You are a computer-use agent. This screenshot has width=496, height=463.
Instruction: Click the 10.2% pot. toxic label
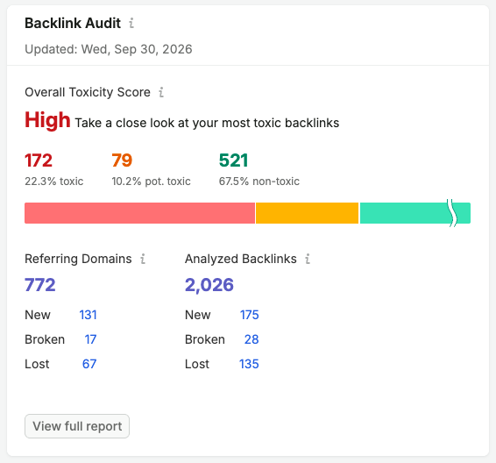[151, 182]
